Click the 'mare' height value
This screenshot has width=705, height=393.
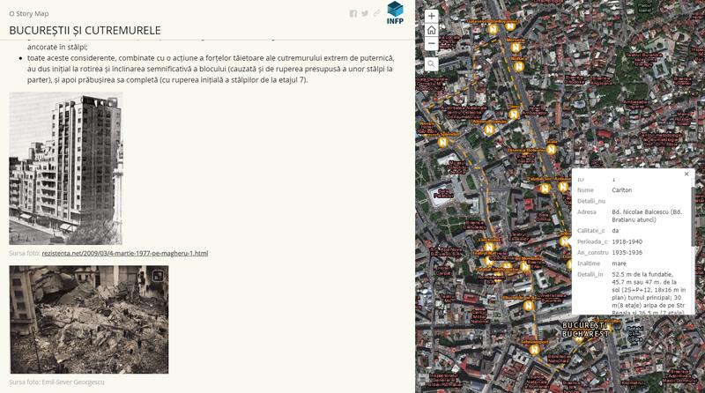coord(619,263)
